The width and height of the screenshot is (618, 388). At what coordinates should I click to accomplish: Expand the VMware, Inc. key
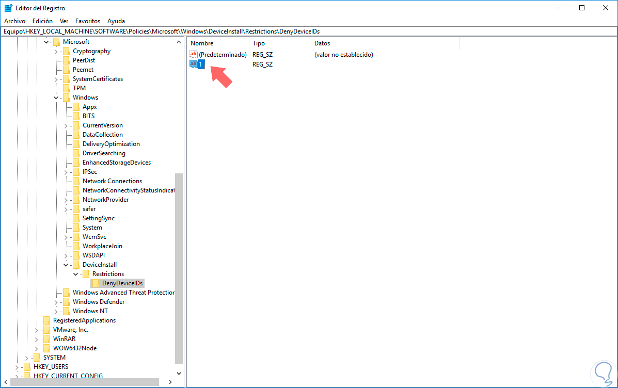point(36,331)
